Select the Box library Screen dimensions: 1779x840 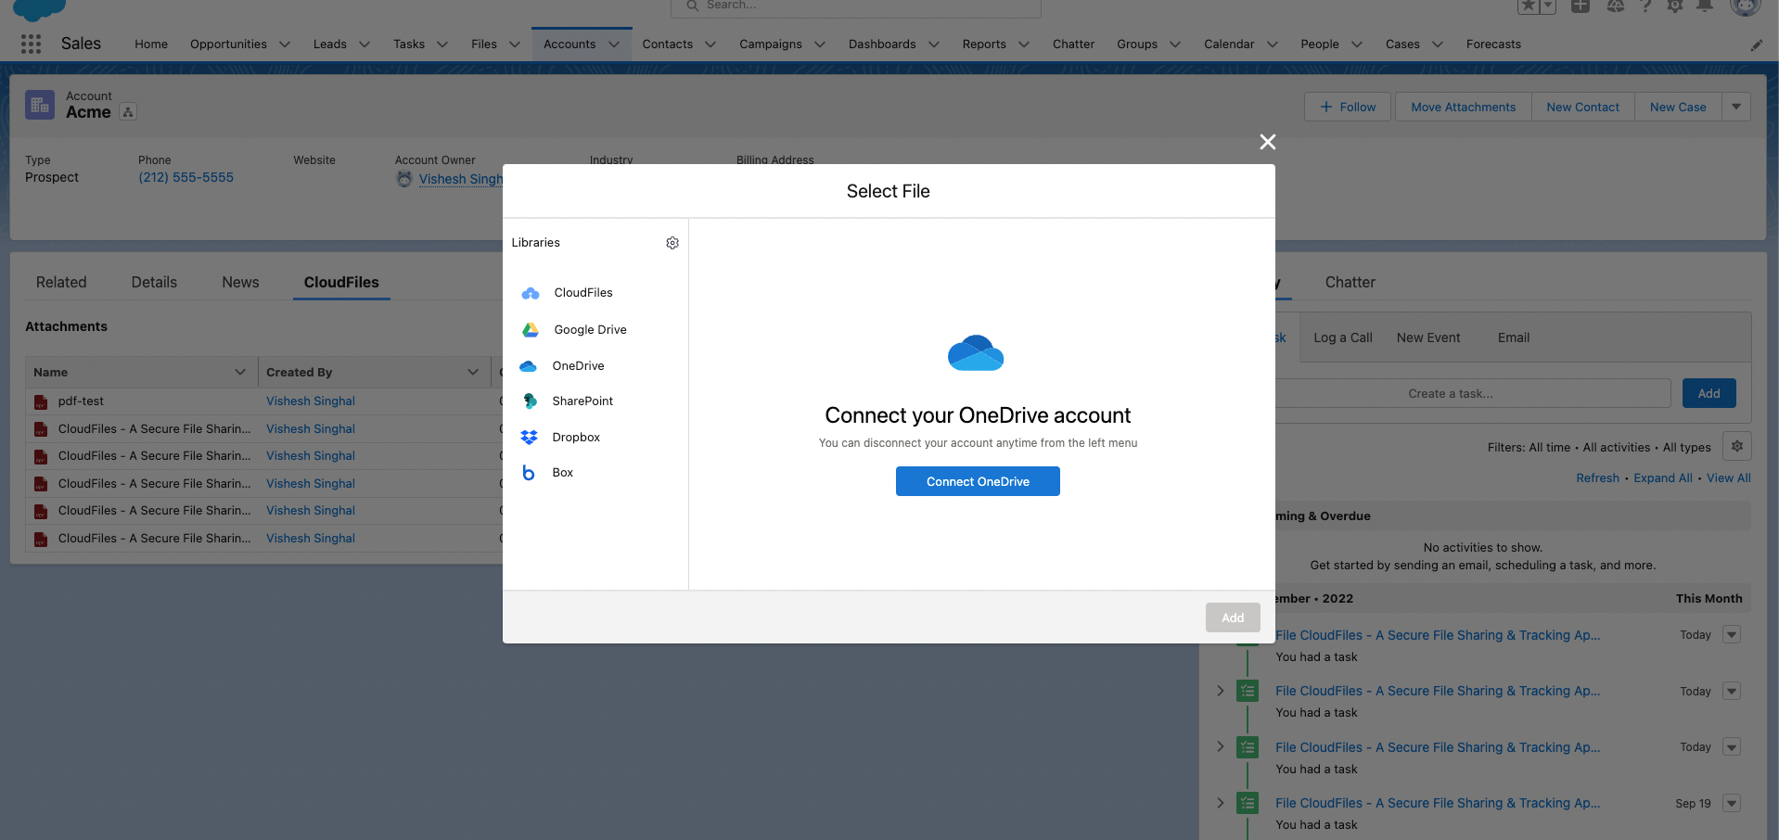pyautogui.click(x=562, y=473)
